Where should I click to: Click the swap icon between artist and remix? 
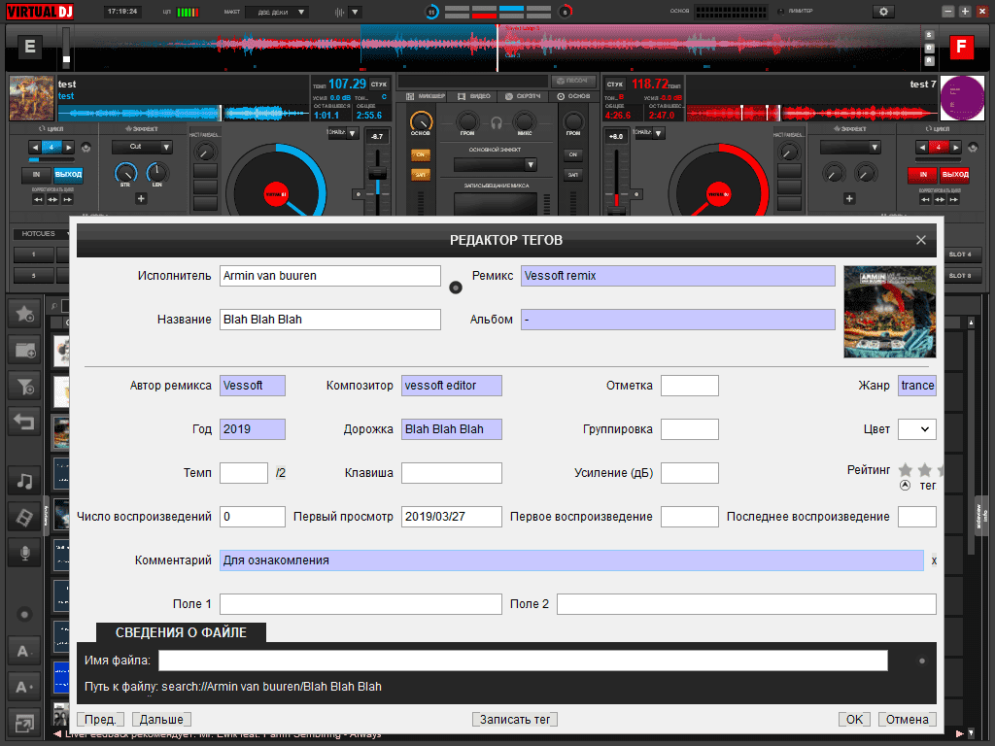coord(456,288)
